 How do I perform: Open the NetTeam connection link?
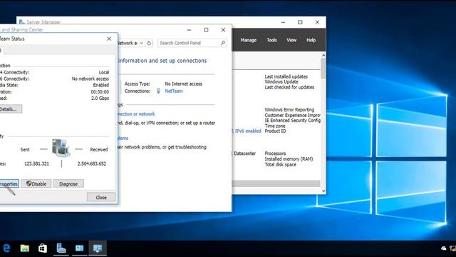click(x=174, y=91)
